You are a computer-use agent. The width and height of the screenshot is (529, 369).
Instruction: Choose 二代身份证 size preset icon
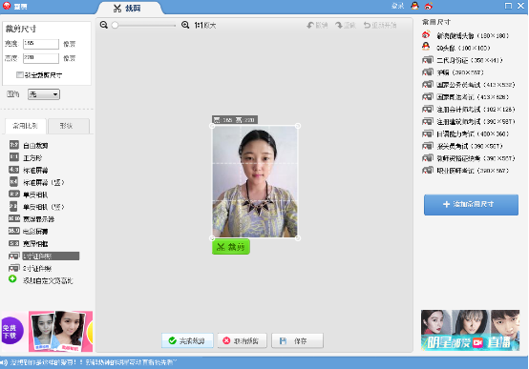[427, 60]
